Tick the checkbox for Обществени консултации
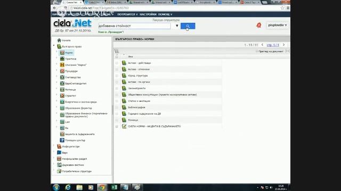 click(x=117, y=95)
